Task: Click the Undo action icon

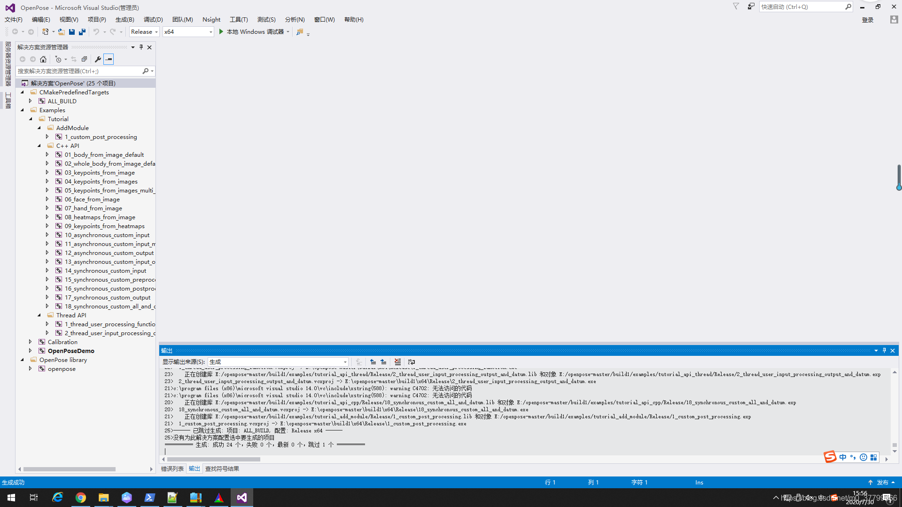Action: (x=95, y=31)
